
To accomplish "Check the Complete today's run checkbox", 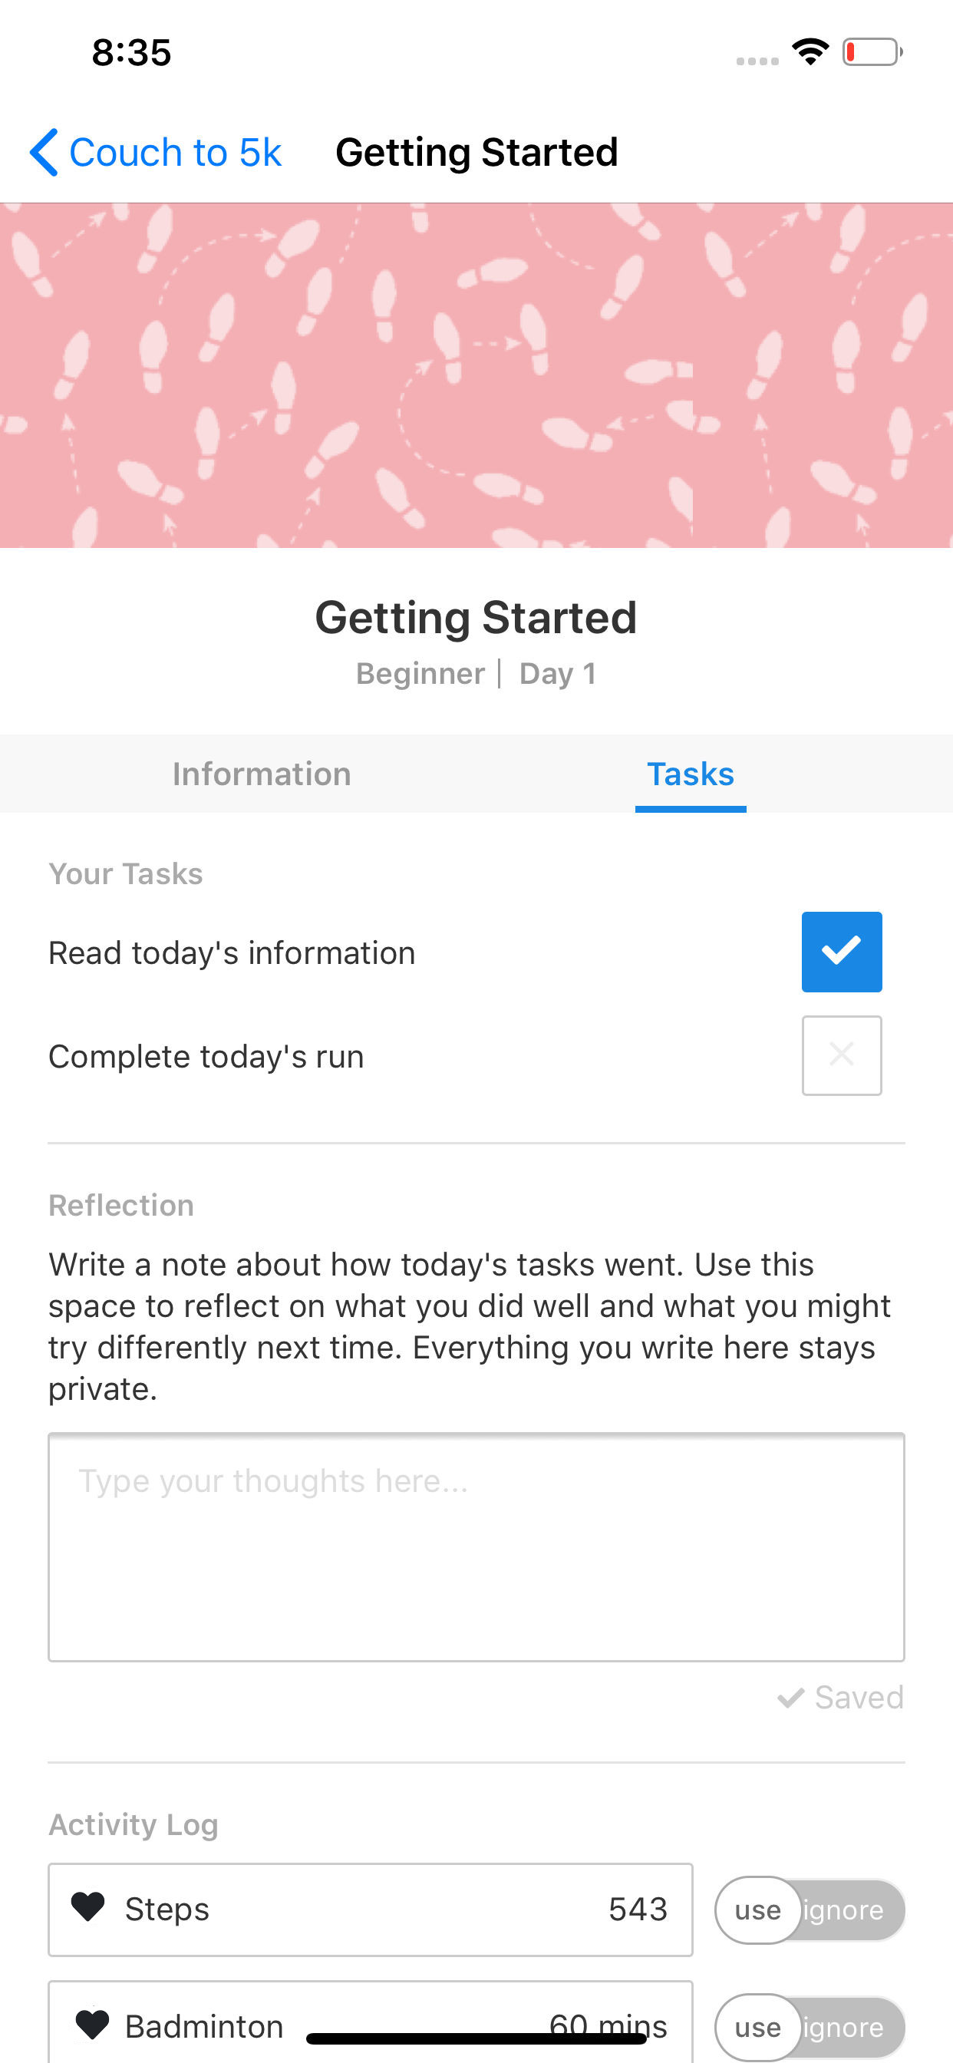I will [841, 1055].
